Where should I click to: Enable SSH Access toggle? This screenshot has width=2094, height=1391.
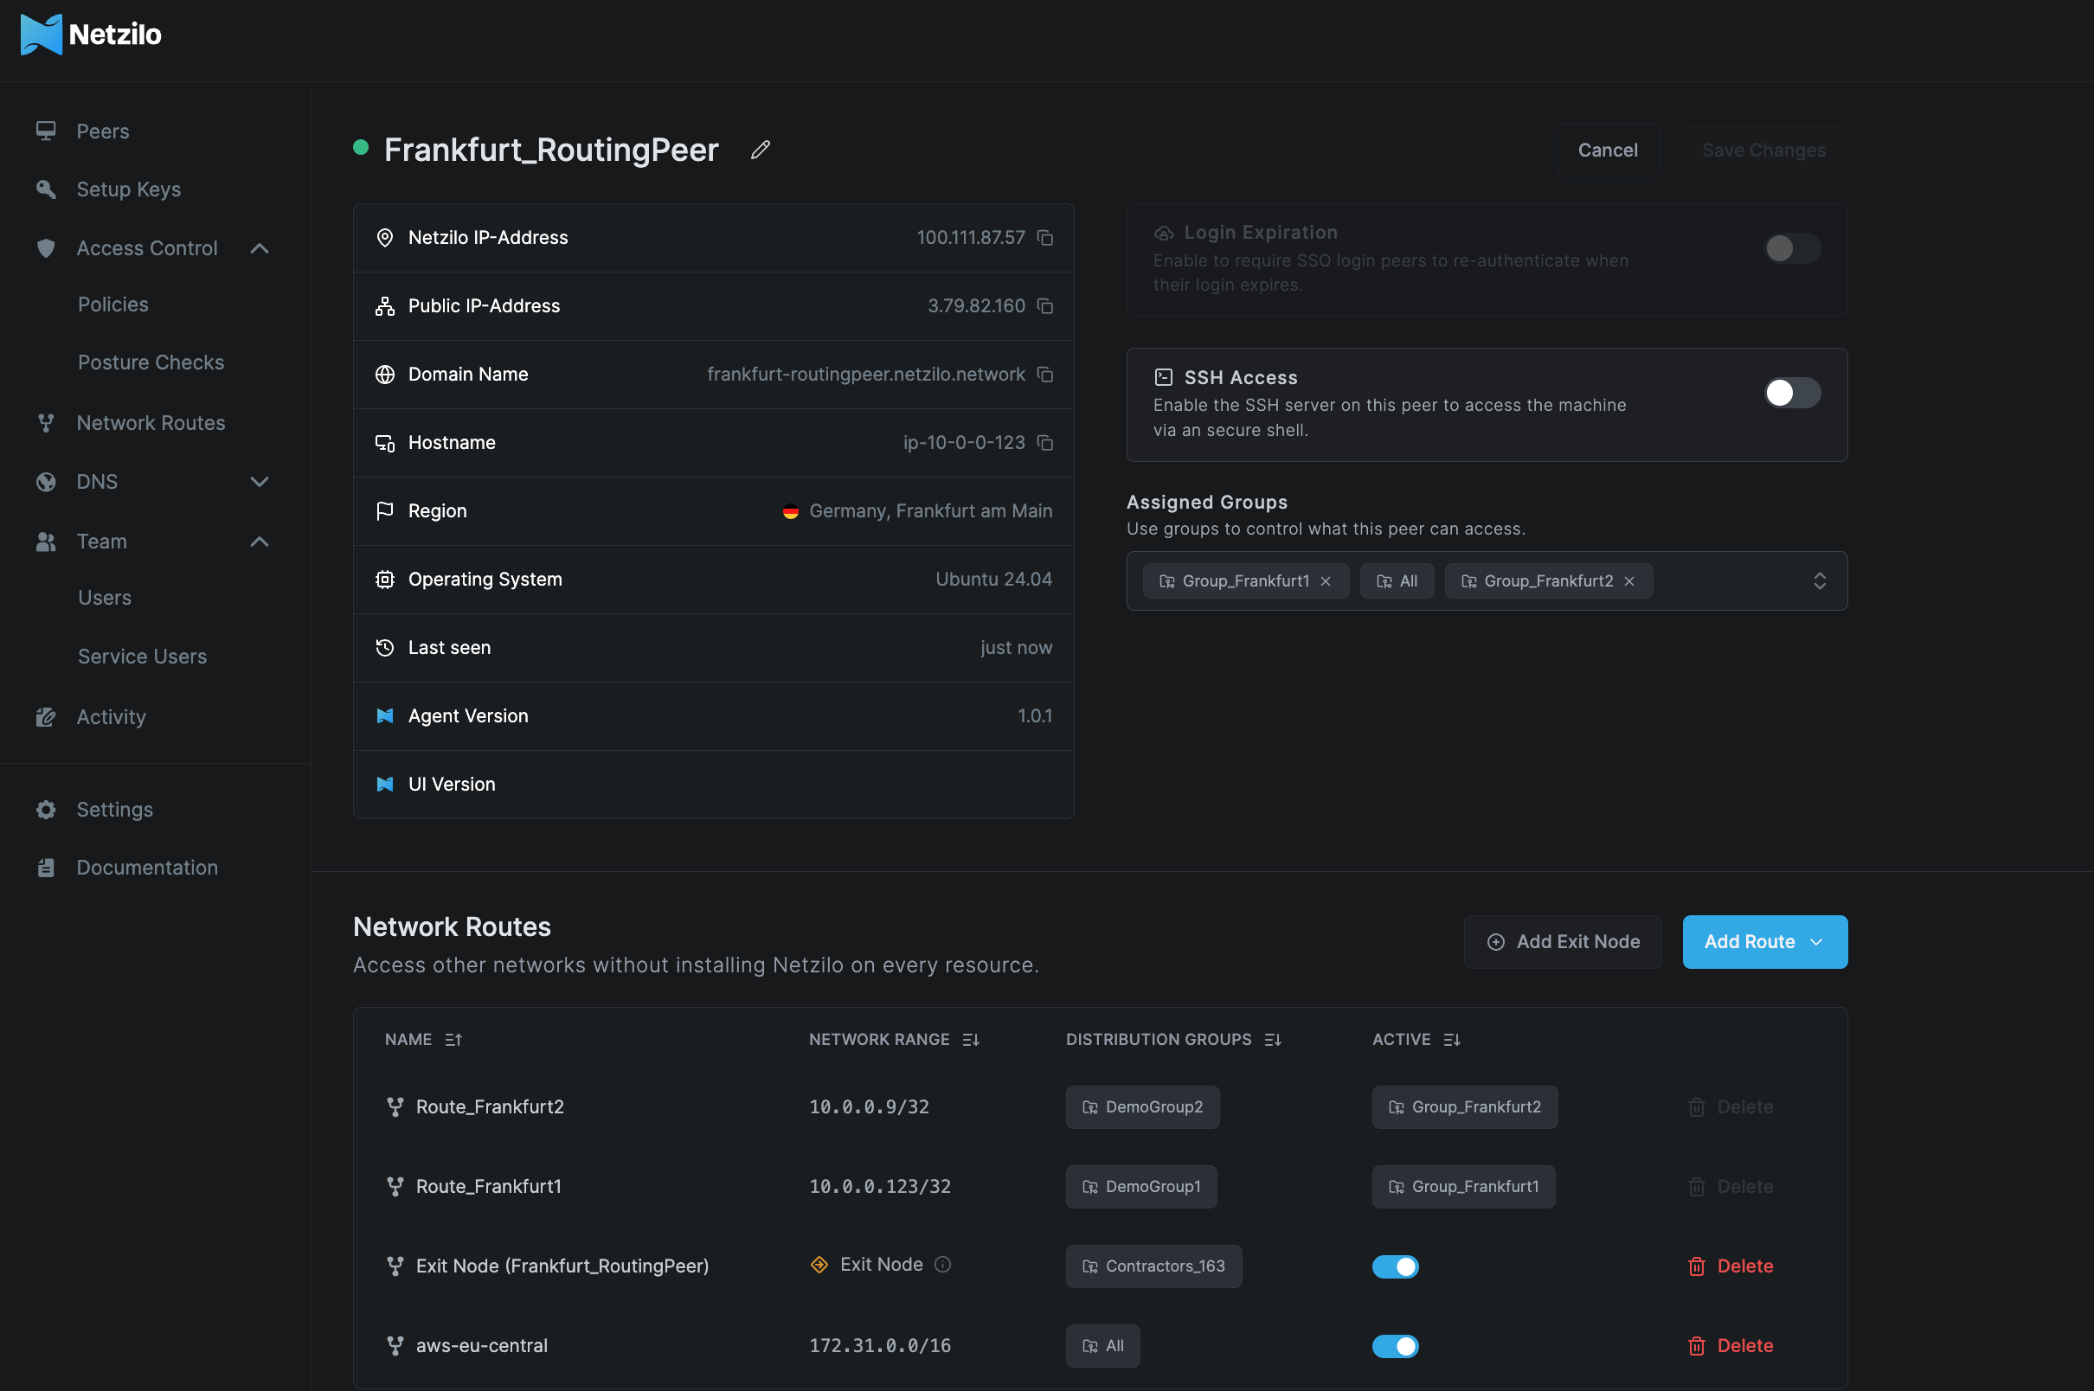(1792, 393)
